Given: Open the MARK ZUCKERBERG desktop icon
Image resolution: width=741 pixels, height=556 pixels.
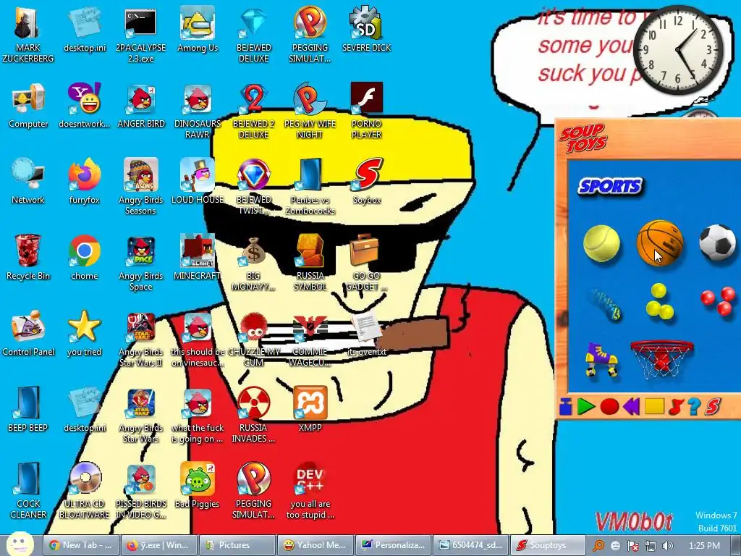Looking at the screenshot, I should [28, 35].
